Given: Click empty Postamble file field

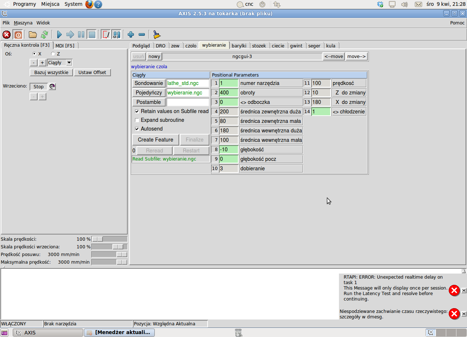Looking at the screenshot, I should point(188,102).
